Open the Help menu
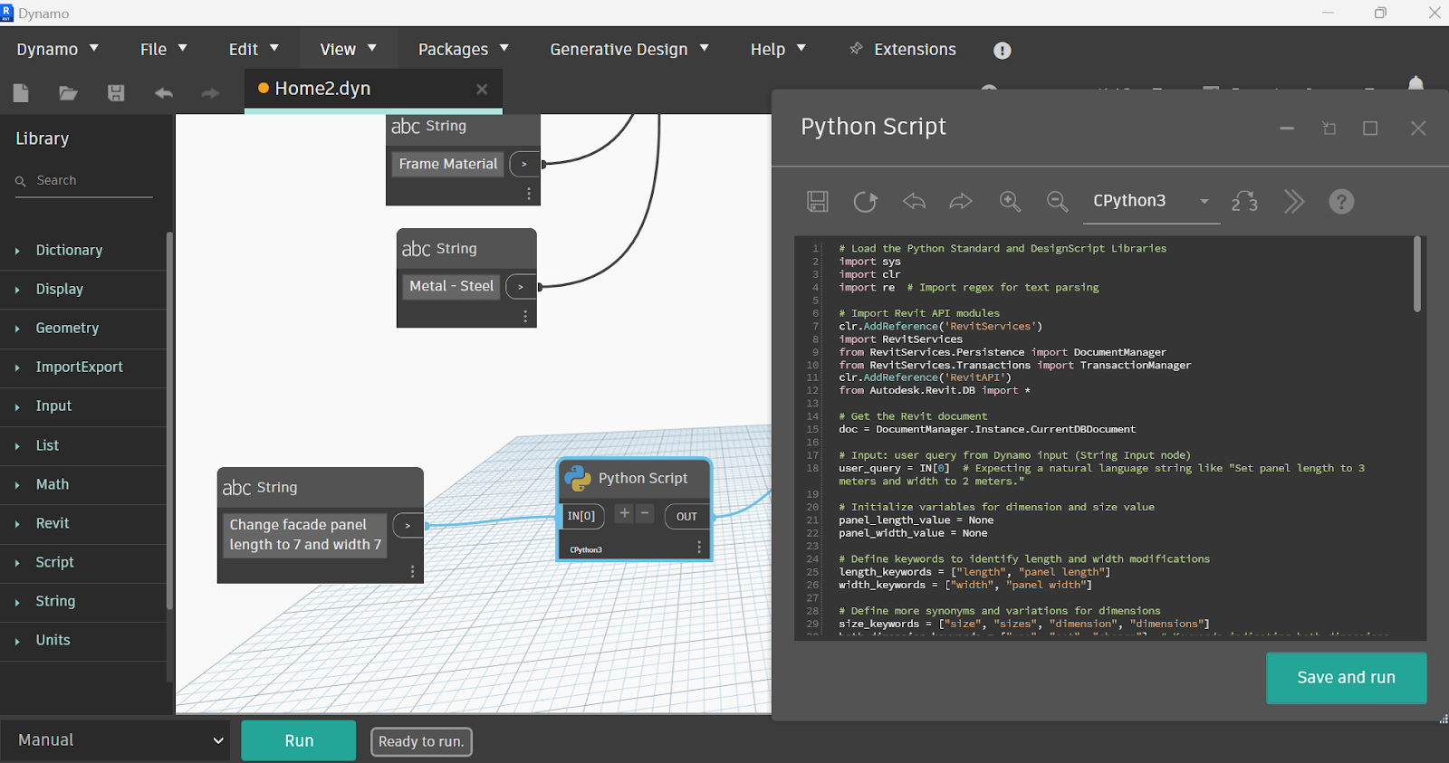 pos(778,50)
